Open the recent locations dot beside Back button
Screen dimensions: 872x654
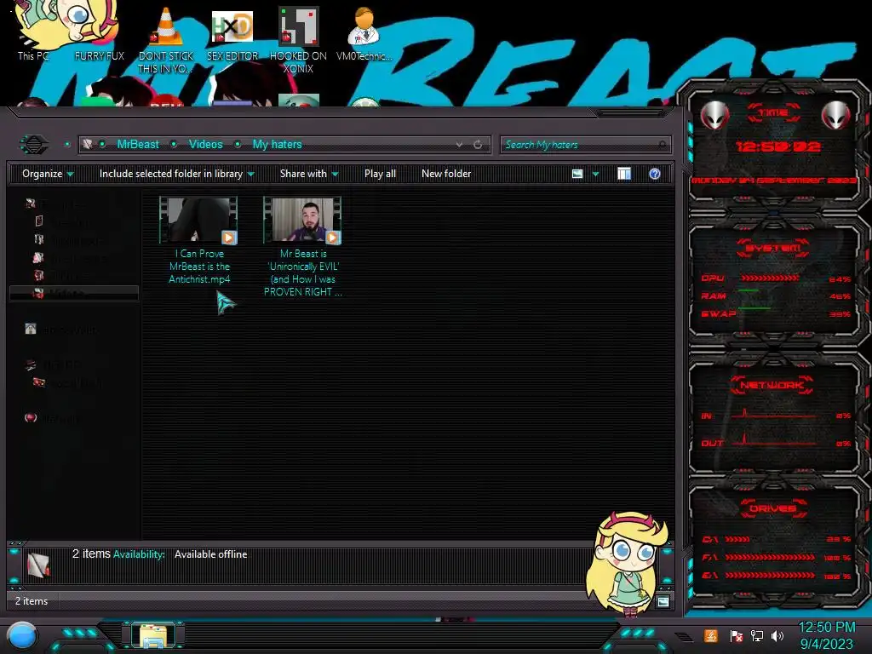(x=67, y=145)
